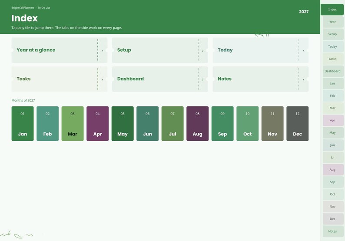This screenshot has height=241, width=345.
Task: Switch to the Mar side tab
Action: [x=333, y=108]
